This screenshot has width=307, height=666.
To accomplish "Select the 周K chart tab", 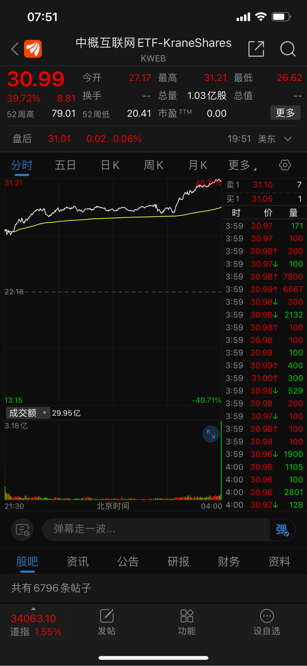I will [153, 165].
